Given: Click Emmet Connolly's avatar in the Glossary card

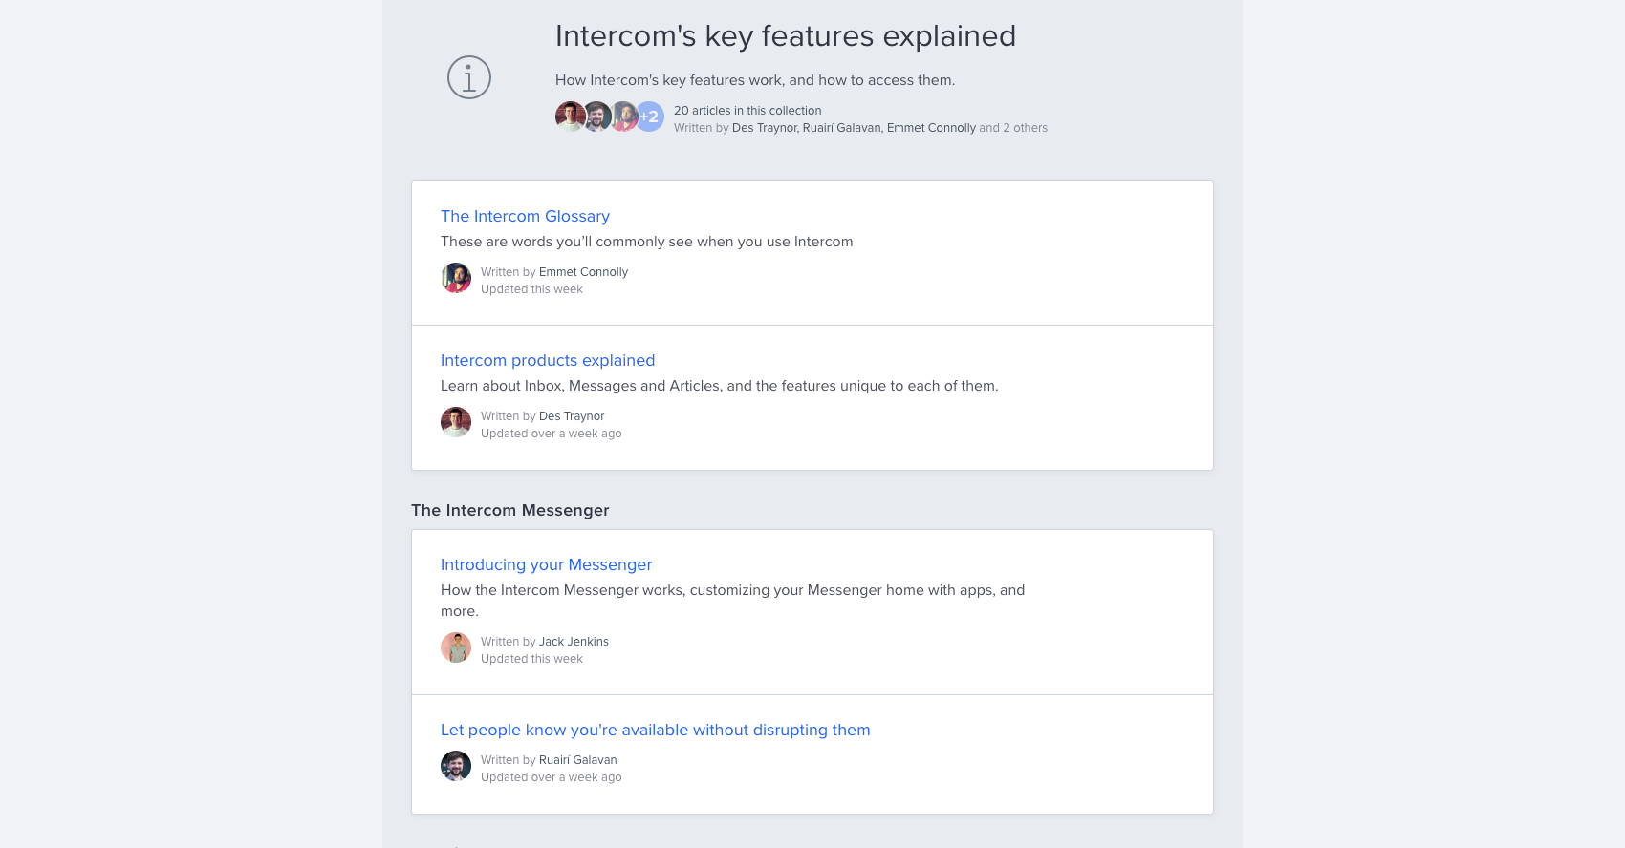Looking at the screenshot, I should tap(456, 278).
